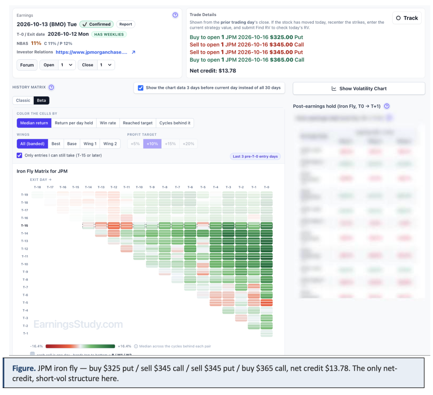Screen dimensions: 433x395
Task: Select the Wing 2 option
Action: pos(110,144)
